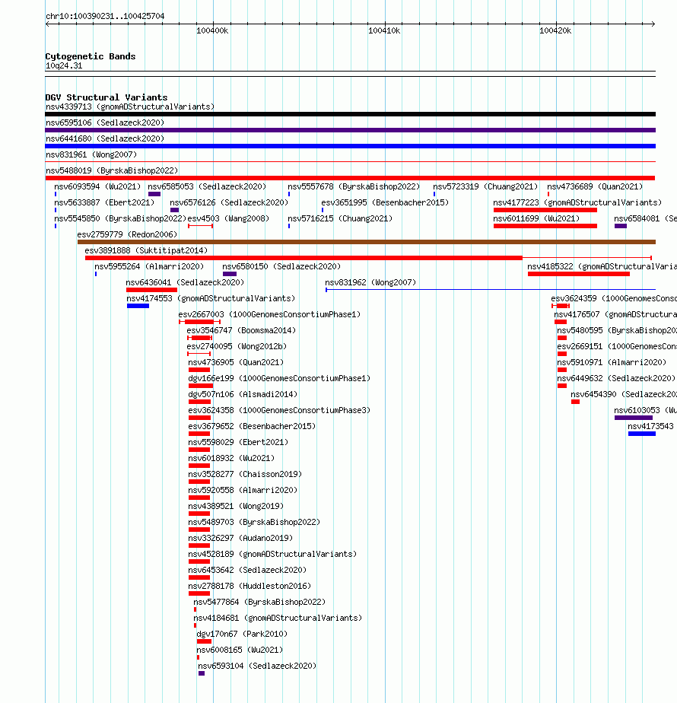Open nsv3326297 (Audano2019) variant
This screenshot has height=703, width=677.
[x=240, y=539]
